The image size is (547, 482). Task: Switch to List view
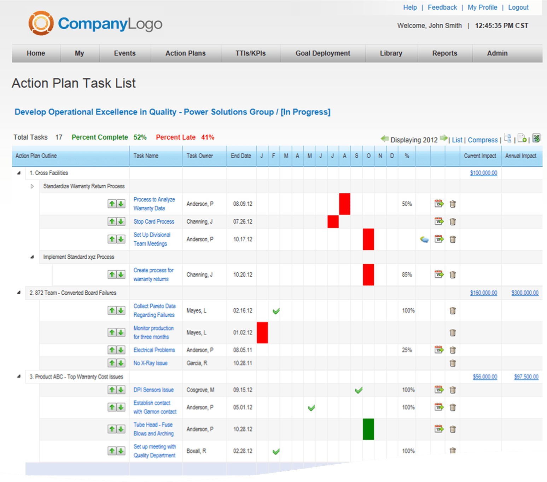point(457,140)
